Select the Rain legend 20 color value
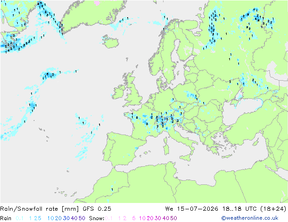 (x=59, y=218)
